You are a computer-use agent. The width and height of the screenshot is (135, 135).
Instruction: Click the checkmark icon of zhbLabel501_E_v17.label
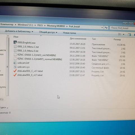(15, 75)
